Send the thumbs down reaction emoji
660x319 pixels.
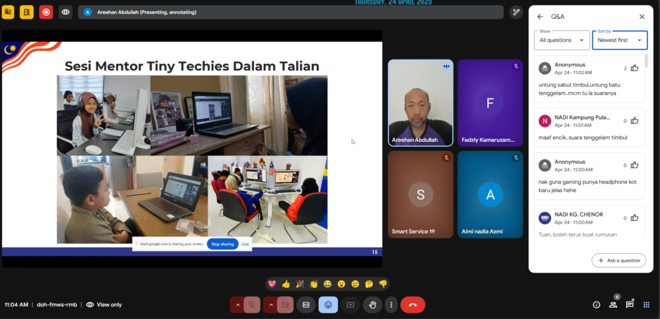coord(383,284)
